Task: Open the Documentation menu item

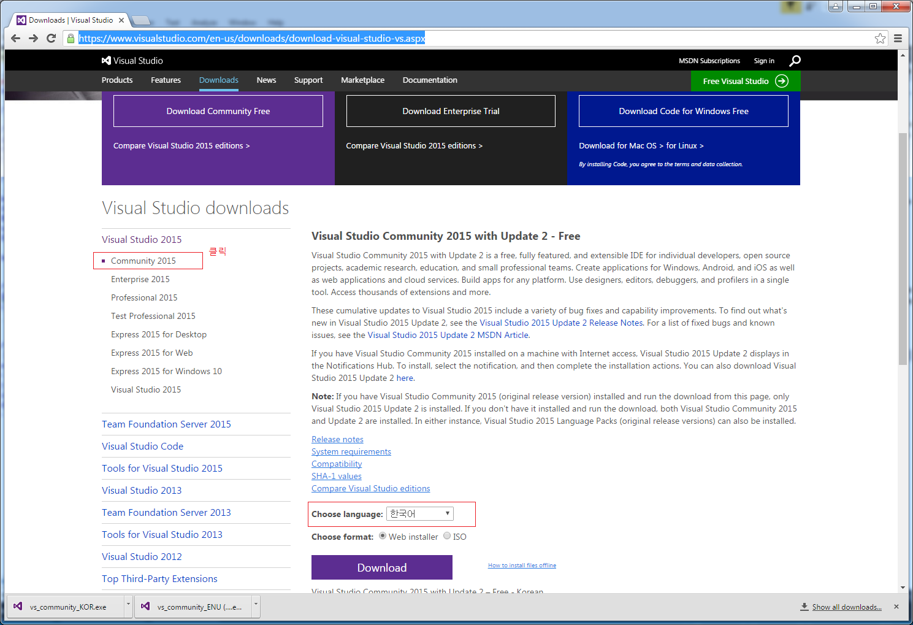Action: [x=430, y=80]
